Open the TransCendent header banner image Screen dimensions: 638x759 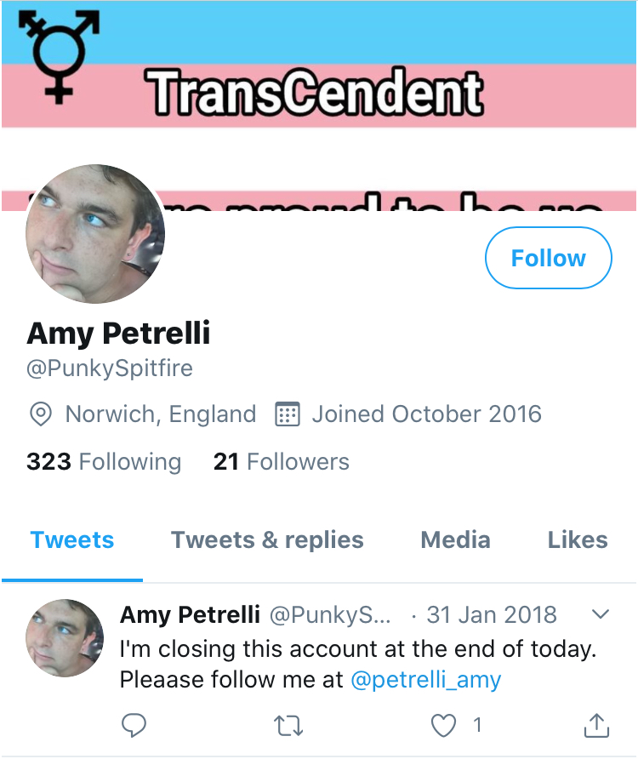[x=319, y=106]
